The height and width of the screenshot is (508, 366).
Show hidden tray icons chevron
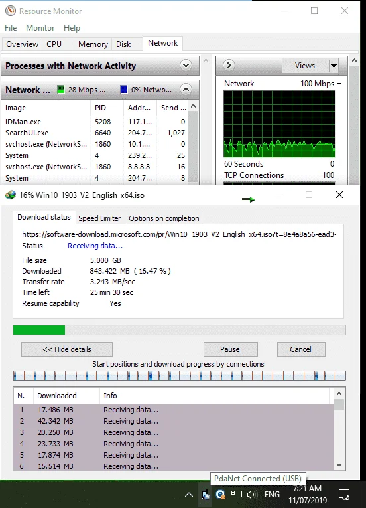(x=189, y=495)
